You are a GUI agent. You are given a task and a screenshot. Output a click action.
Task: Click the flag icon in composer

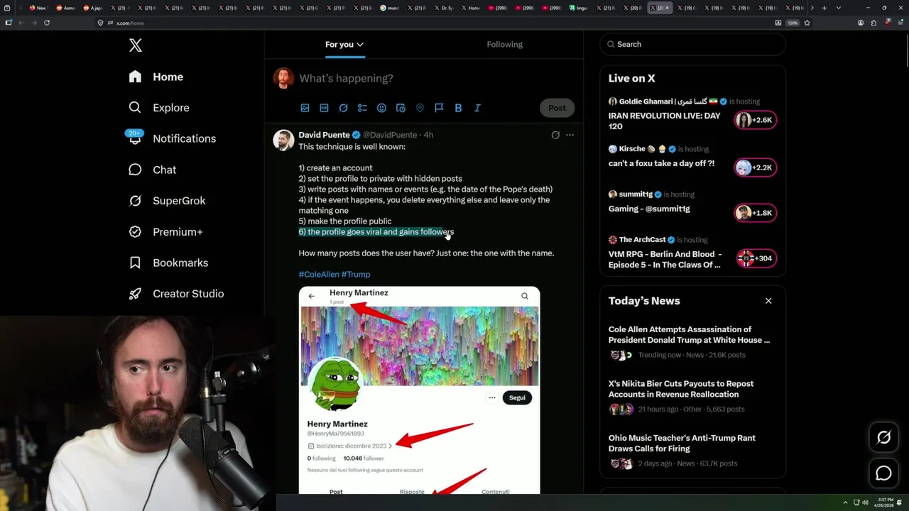tap(439, 108)
